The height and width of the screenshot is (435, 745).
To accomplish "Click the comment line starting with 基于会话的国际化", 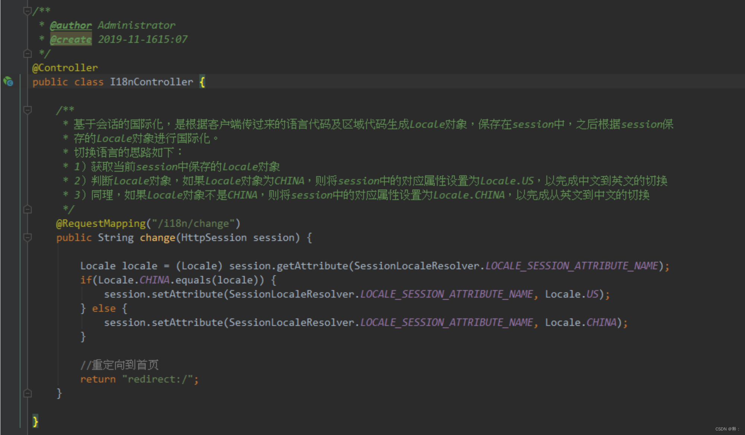I will pos(373,124).
